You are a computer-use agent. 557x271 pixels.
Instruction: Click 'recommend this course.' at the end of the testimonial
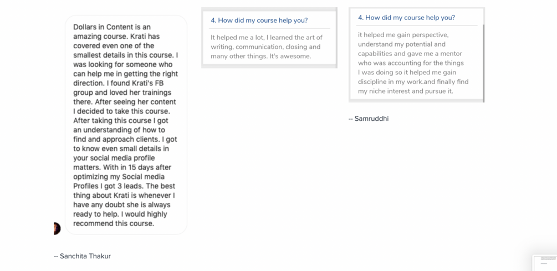114,224
